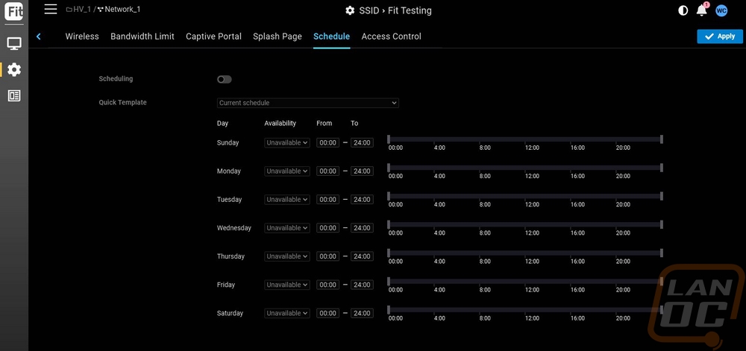Go back using the left chevron
Image resolution: width=746 pixels, height=351 pixels.
pos(38,37)
